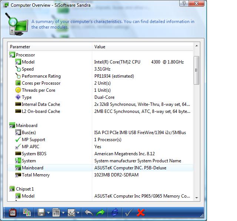The image size is (237, 221).
Task: Click the Intel Core2 CPU model value
Action: (x=139, y=62)
